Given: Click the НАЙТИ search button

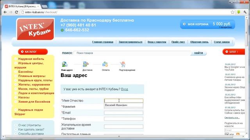Looking at the screenshot, I should (198, 53).
